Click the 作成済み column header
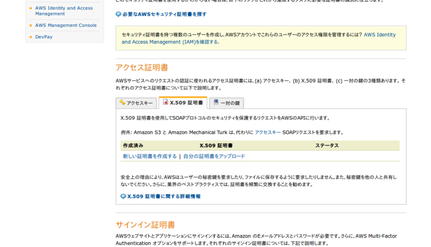 point(133,146)
